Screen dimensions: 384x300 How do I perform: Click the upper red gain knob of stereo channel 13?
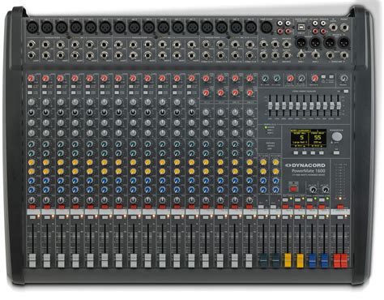click(207, 79)
